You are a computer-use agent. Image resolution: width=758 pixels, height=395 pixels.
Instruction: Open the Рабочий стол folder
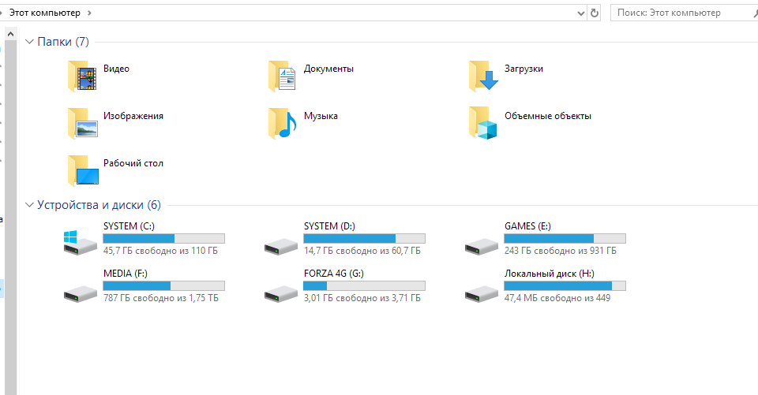coord(133,163)
